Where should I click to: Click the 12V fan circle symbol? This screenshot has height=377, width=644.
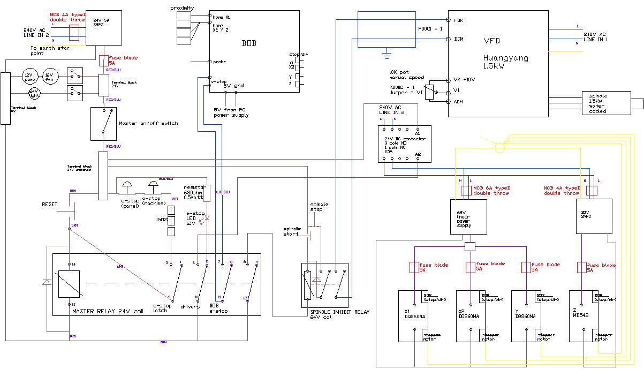coord(50,76)
